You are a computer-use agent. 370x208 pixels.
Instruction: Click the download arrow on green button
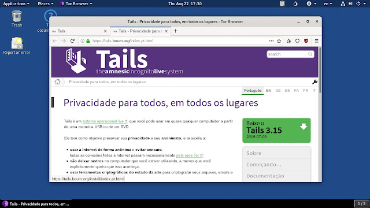click(304, 127)
